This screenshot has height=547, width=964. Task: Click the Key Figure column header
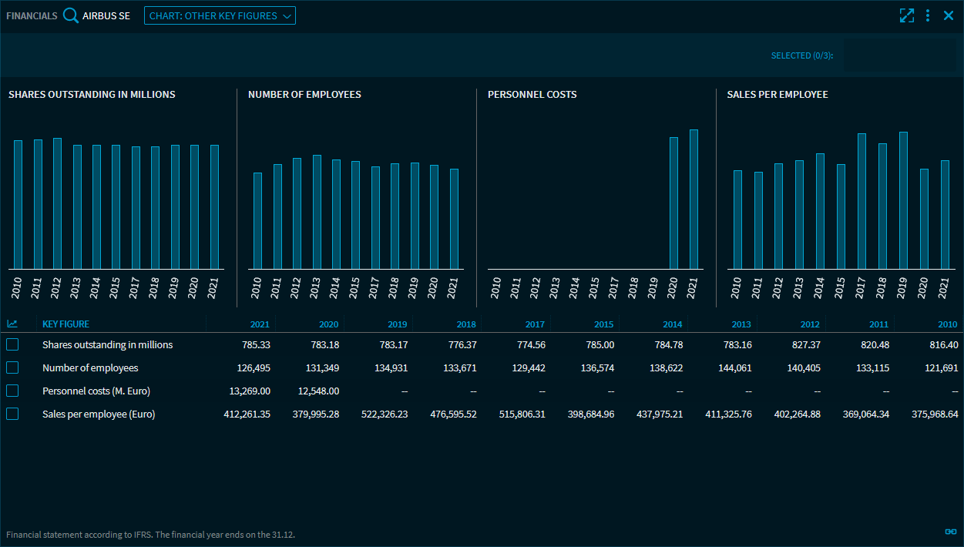65,324
